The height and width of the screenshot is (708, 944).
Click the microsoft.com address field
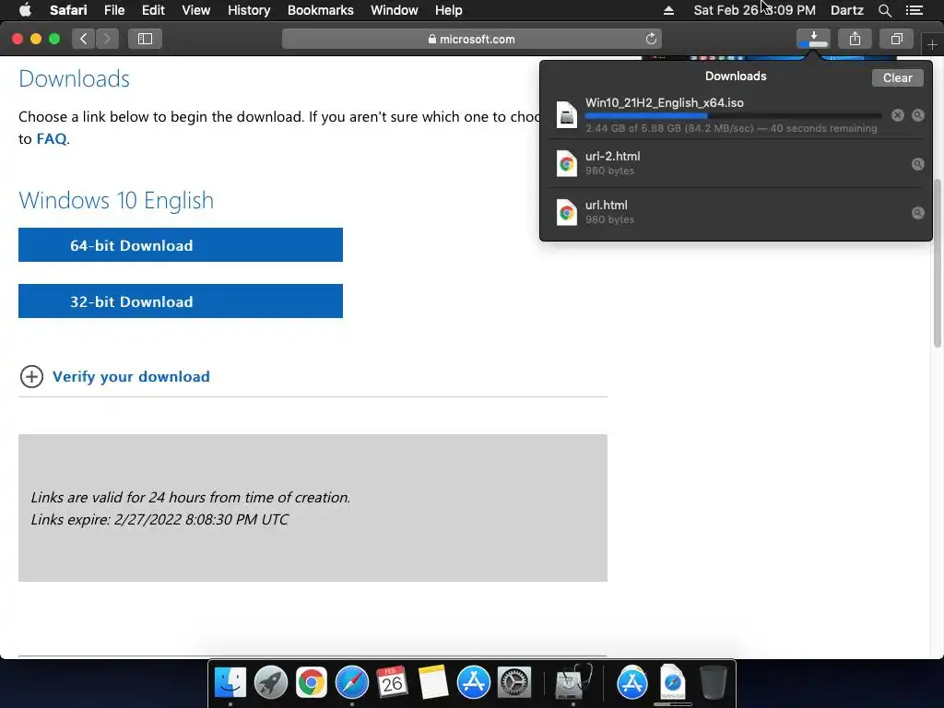(471, 39)
